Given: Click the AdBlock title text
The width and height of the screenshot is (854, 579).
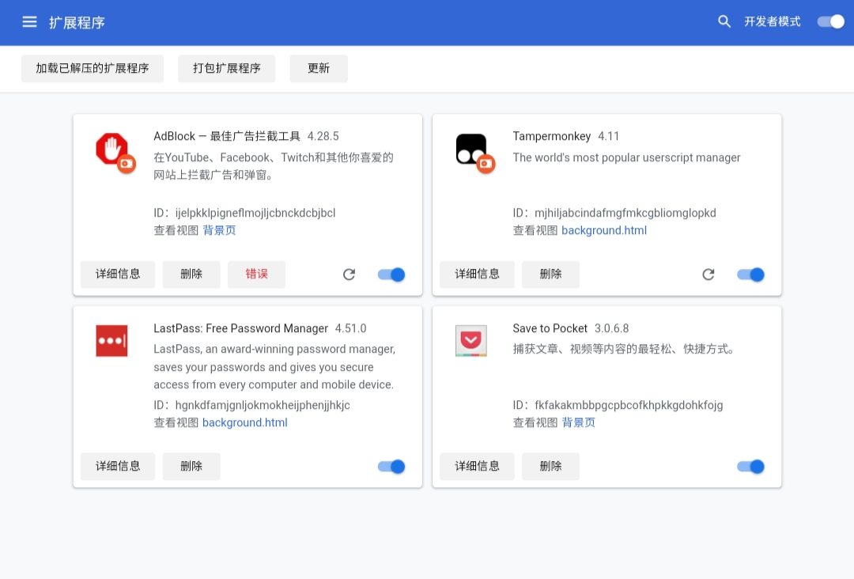Looking at the screenshot, I should tap(227, 136).
